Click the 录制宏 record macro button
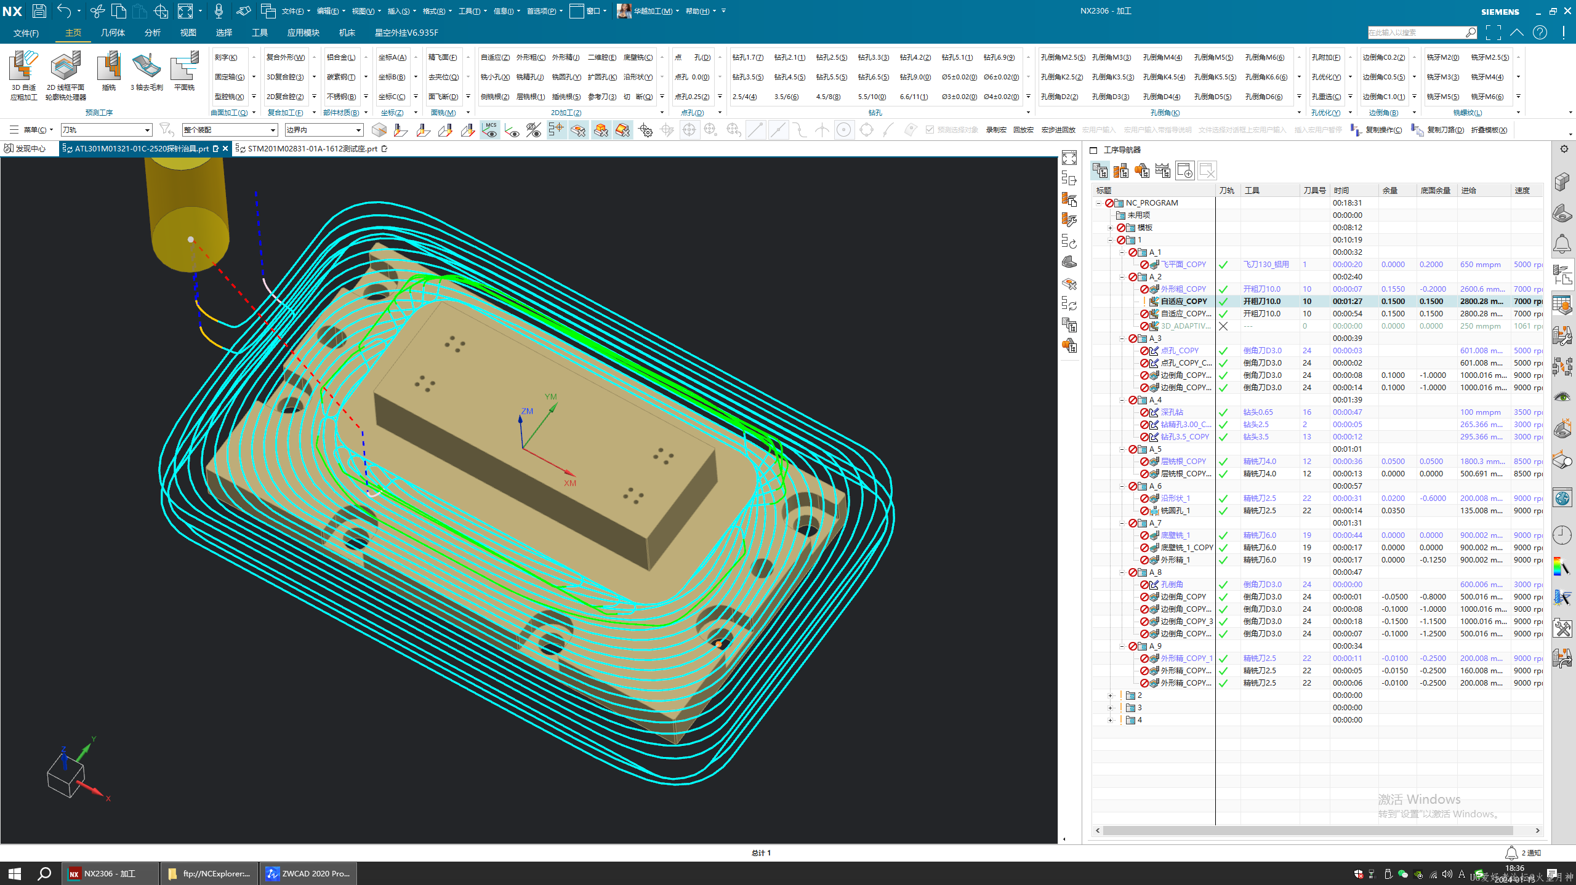1576x885 pixels. pos(995,130)
